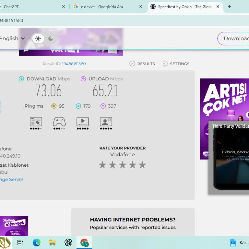Click the taskbar widget showing Kâr
This screenshot has width=249, height=249.
[x=239, y=243]
